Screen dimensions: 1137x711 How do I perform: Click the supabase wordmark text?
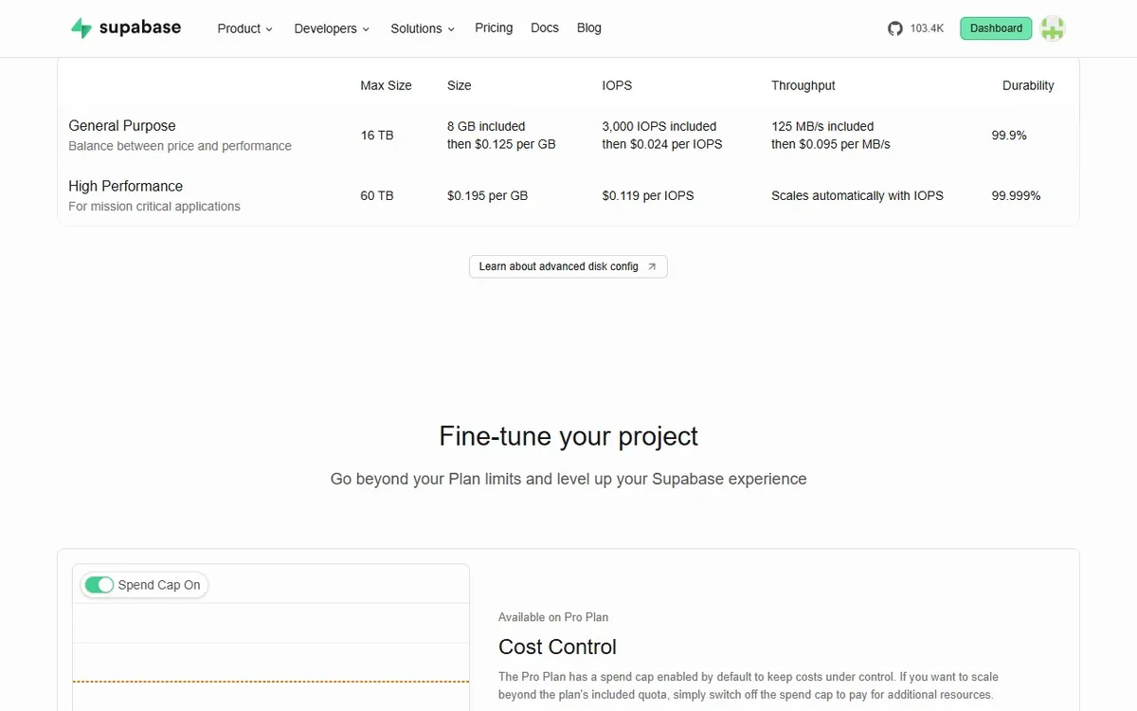click(140, 27)
